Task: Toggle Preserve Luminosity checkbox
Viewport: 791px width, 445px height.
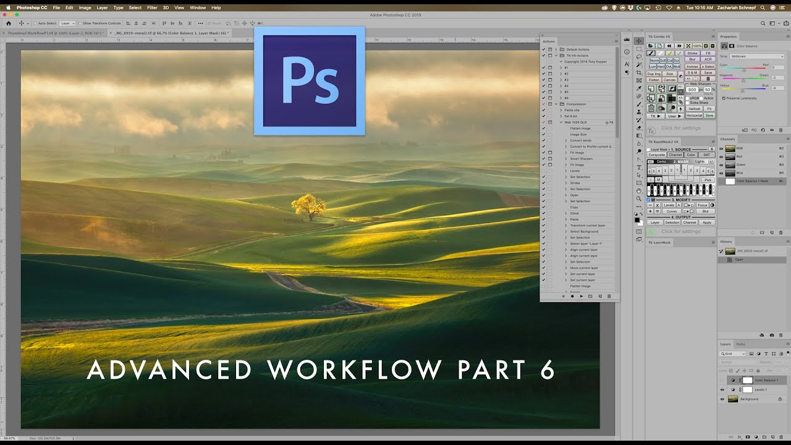Action: pos(724,98)
